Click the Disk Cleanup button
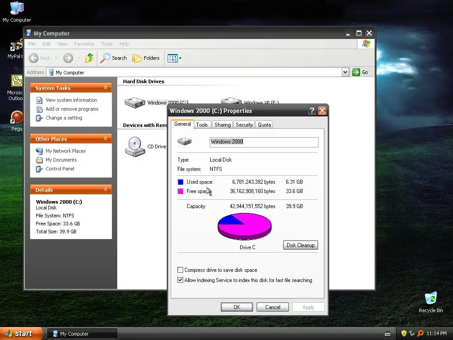 pyautogui.click(x=300, y=245)
